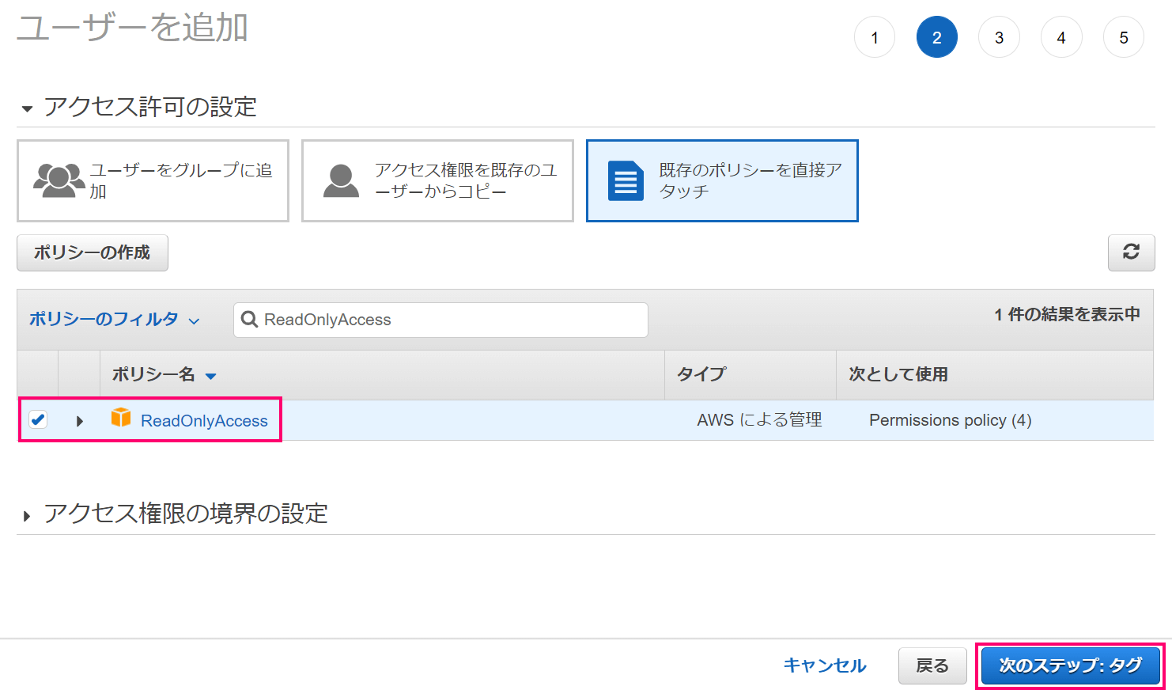Image resolution: width=1172 pixels, height=690 pixels.
Task: Uncheck the ReadOnlyAccess policy checkbox
Action: click(x=38, y=419)
